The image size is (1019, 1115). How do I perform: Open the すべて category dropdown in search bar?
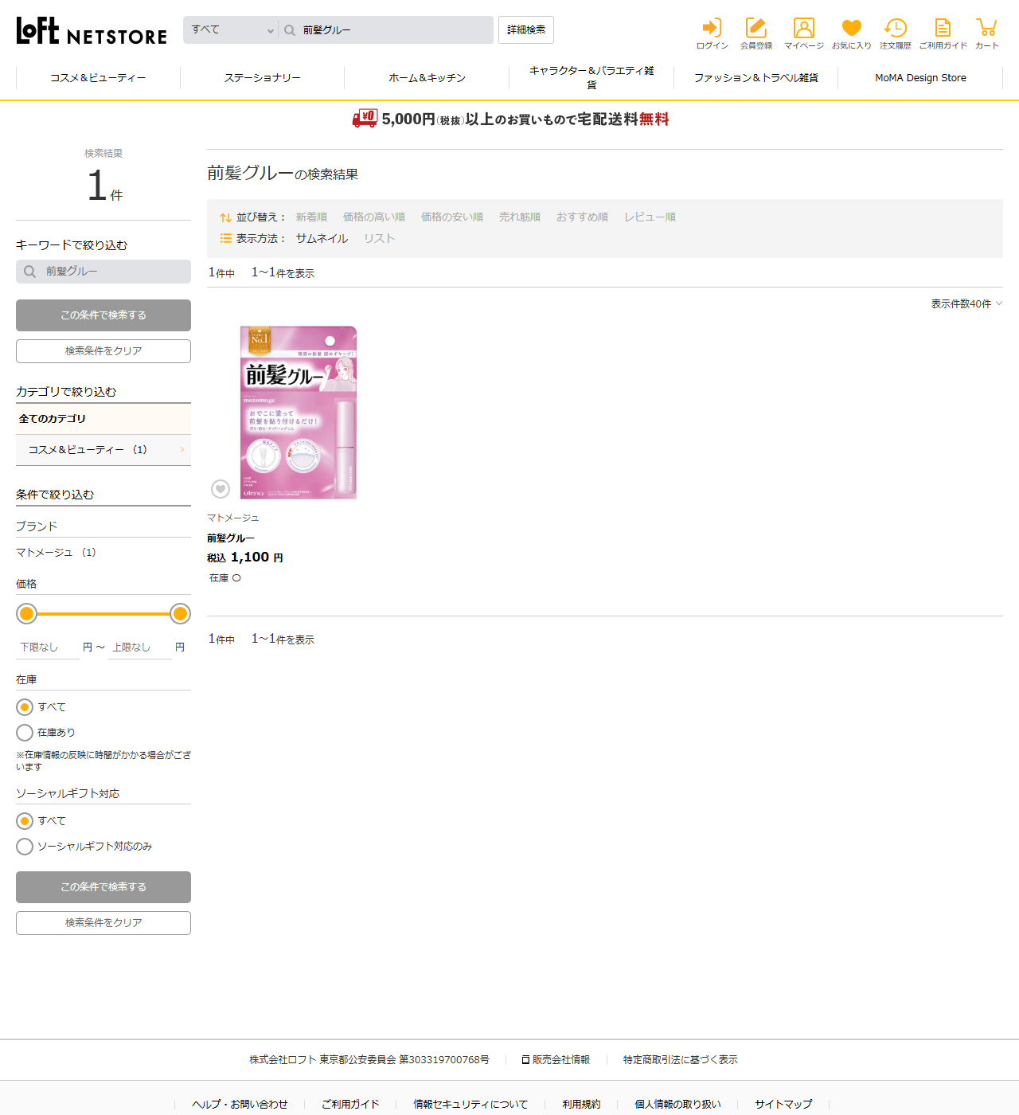[231, 30]
